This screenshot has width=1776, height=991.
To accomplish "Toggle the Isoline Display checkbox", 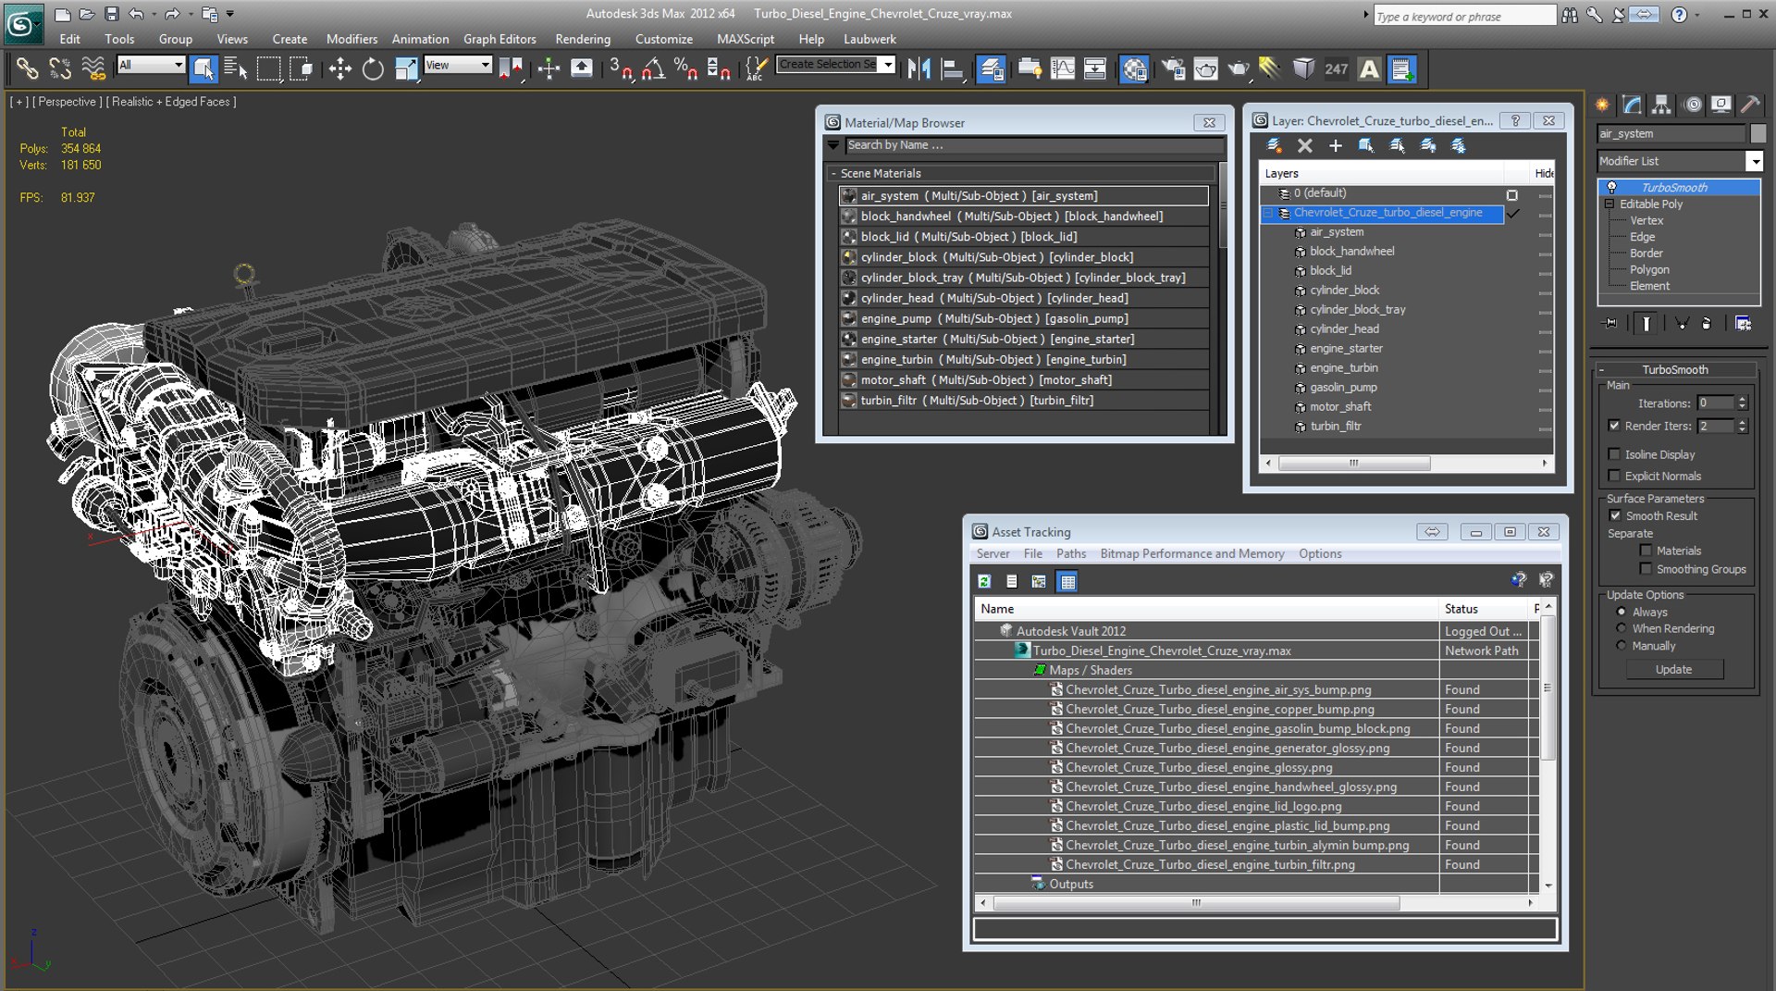I will (1614, 454).
